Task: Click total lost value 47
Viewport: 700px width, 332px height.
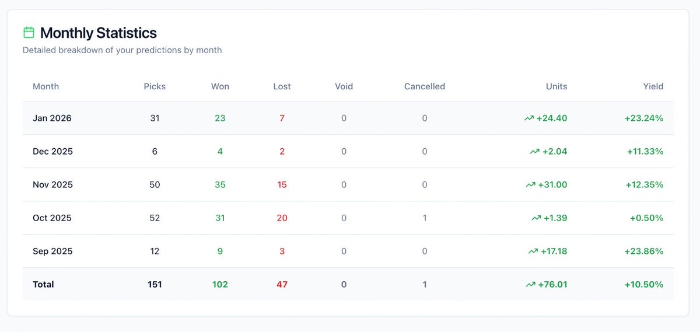Action: click(x=282, y=284)
